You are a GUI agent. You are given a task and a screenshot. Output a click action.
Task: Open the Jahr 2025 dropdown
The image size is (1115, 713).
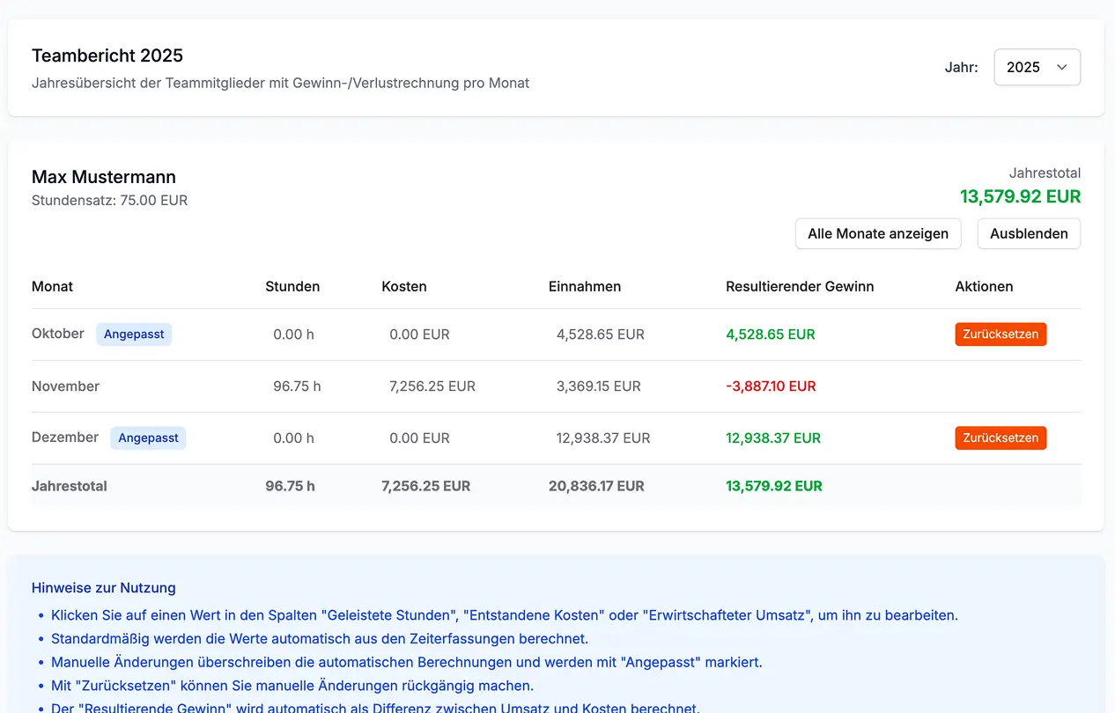click(1037, 67)
